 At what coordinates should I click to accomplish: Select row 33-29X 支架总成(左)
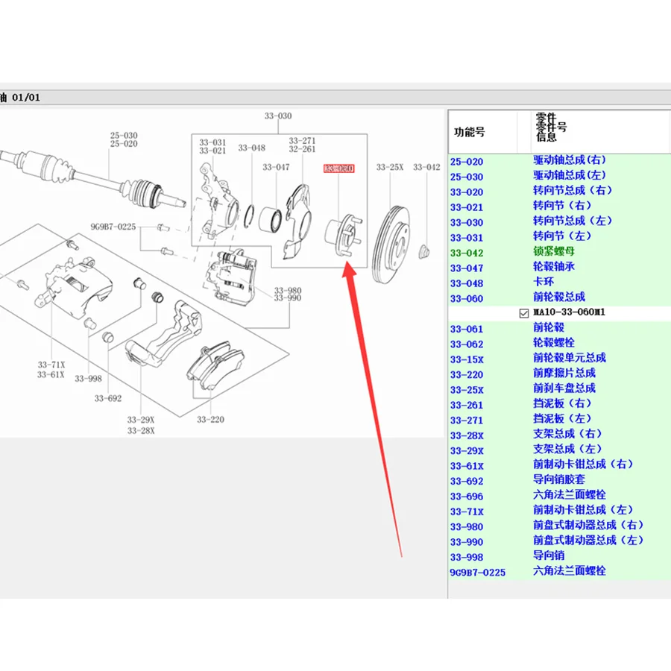[559, 450]
